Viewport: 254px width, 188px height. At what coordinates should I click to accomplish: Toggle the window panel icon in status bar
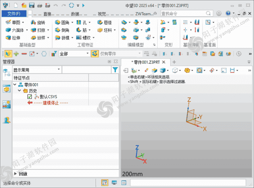pos(124,183)
